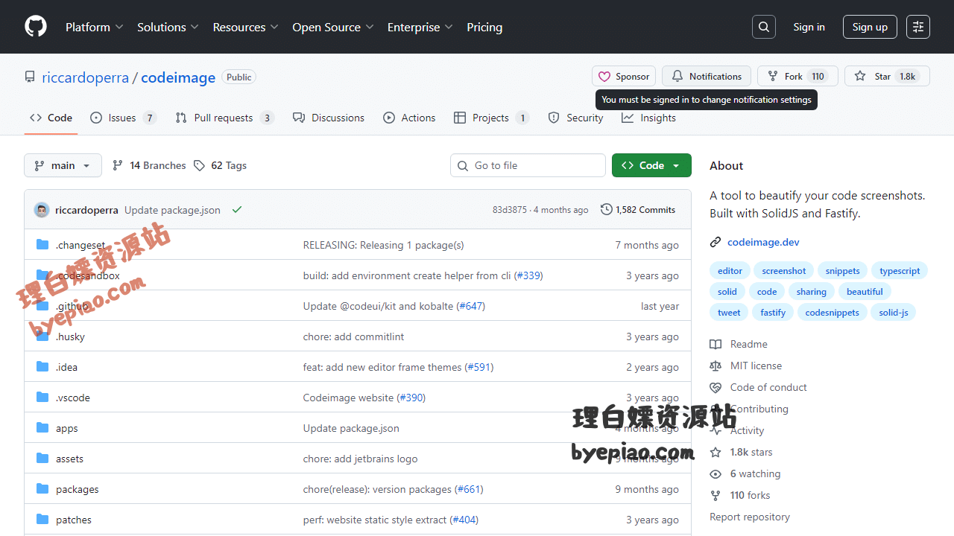The height and width of the screenshot is (536, 954).
Task: Click the codesnippets topic tag
Action: 833,313
